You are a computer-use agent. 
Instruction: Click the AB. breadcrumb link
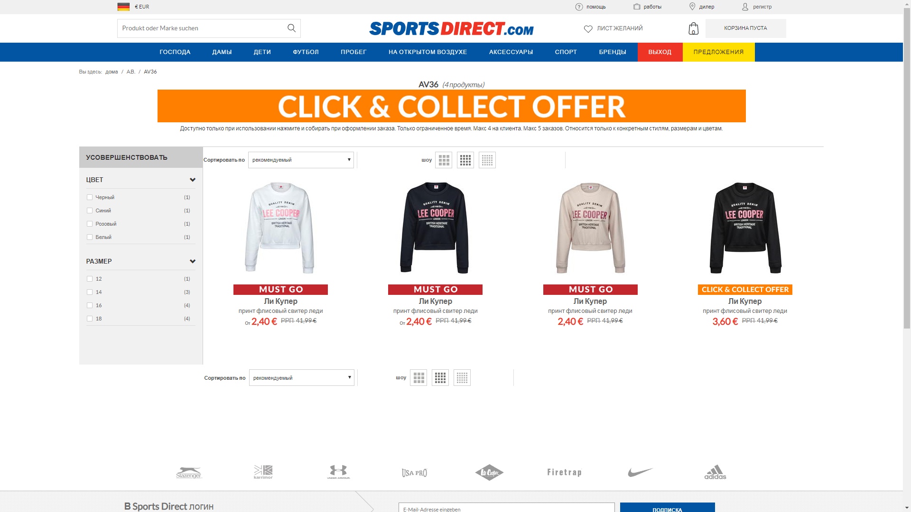click(131, 72)
